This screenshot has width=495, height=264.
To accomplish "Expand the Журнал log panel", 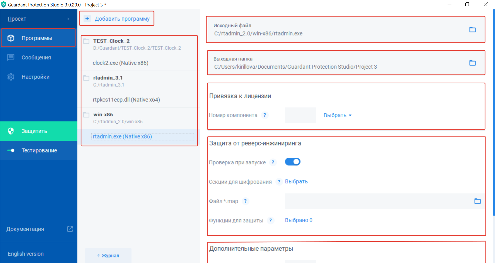I will 108,255.
